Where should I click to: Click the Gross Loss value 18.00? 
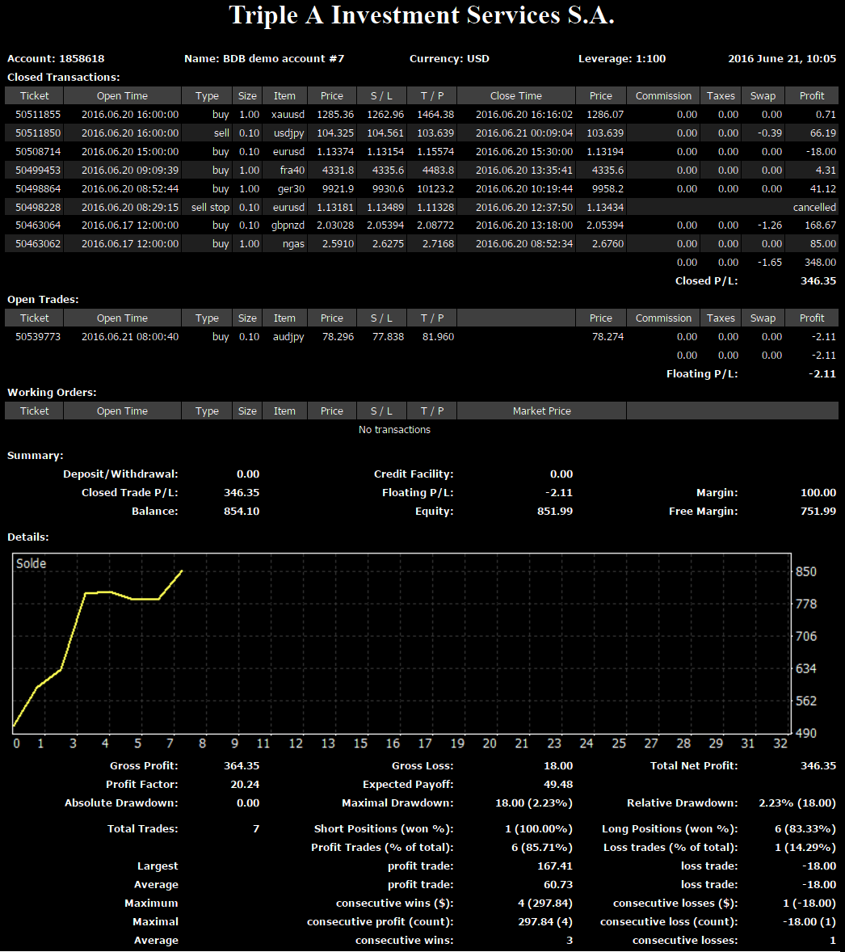point(558,765)
